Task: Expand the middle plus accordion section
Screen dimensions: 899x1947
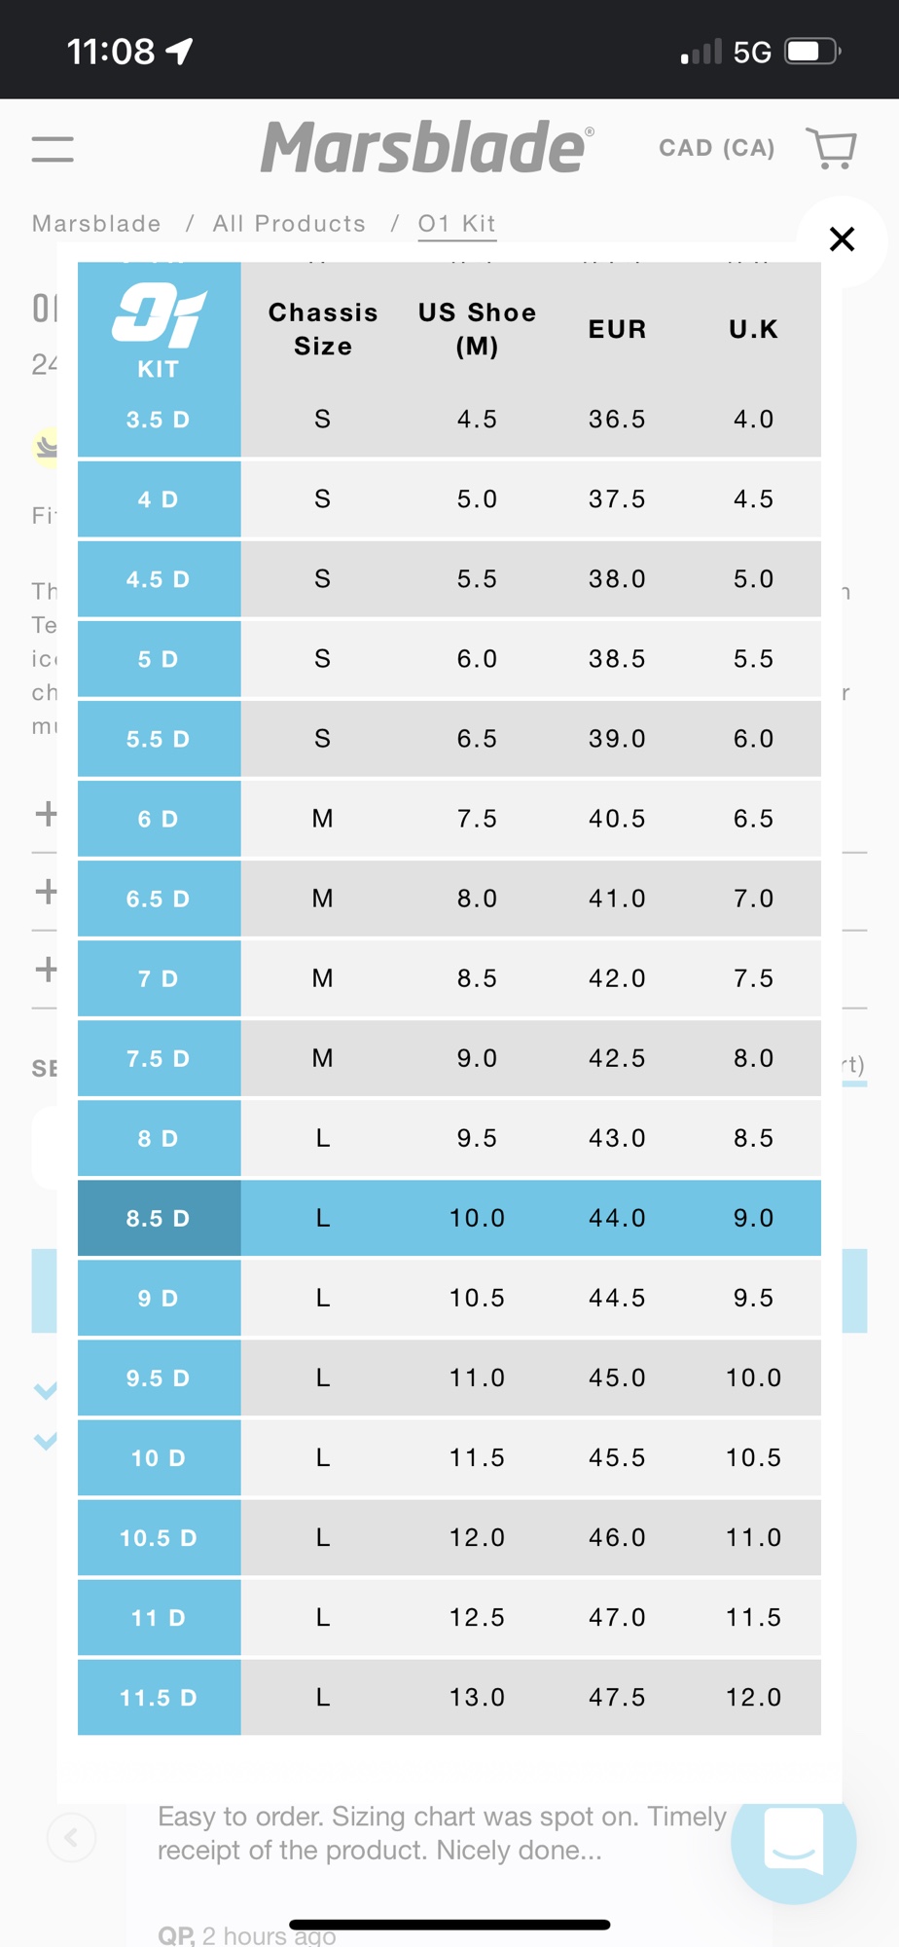Action: pos(46,892)
